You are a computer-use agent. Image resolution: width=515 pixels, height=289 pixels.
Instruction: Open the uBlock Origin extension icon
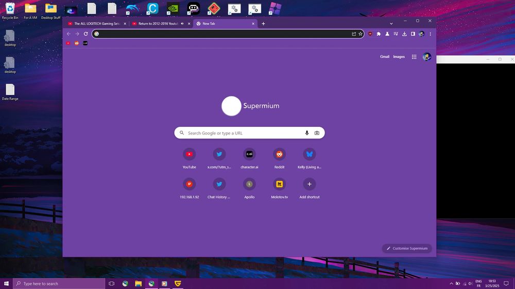[x=370, y=34]
